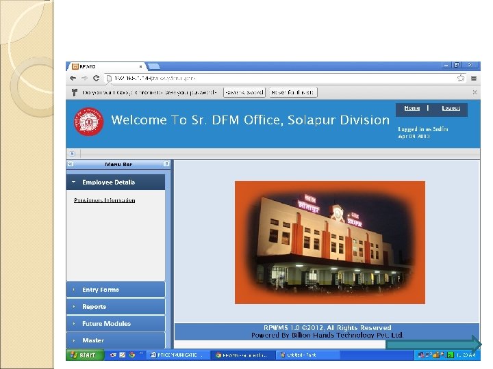Reload the page with the refresh icon
Viewport: 493px width, 369px height.
97,78
